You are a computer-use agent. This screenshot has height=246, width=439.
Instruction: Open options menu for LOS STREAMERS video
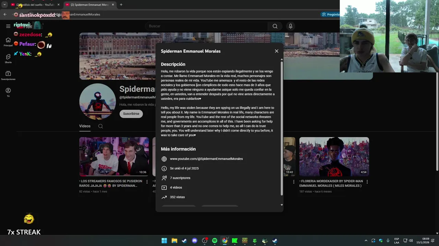(x=147, y=182)
